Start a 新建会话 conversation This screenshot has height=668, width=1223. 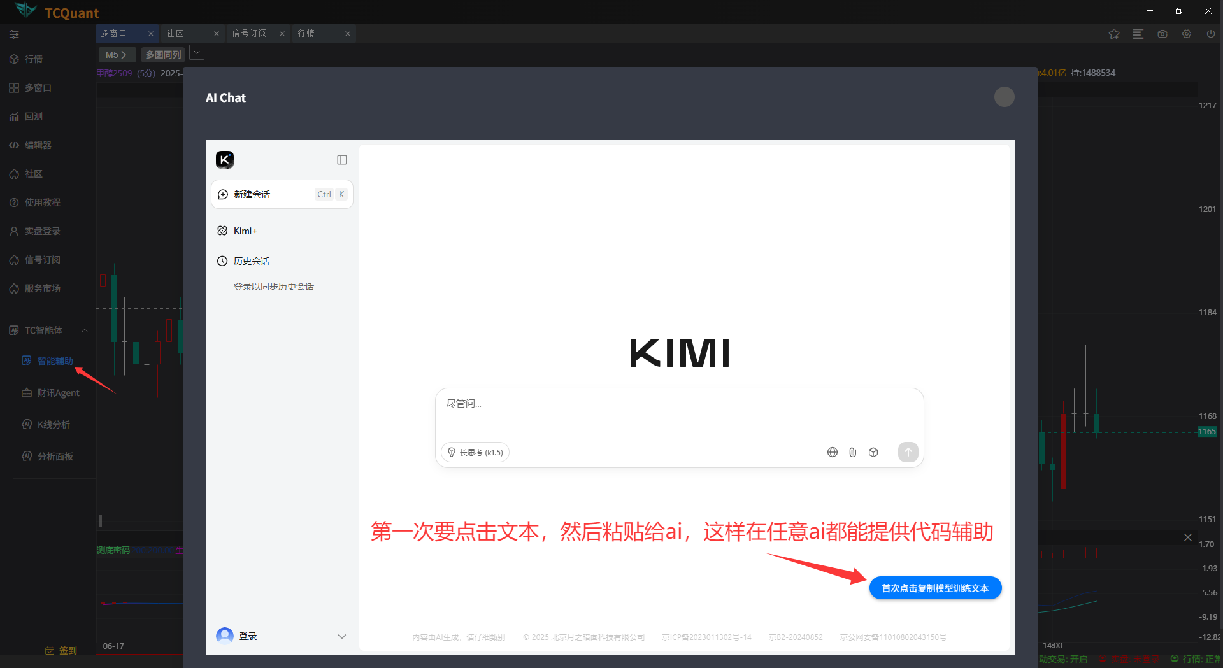[x=252, y=194]
